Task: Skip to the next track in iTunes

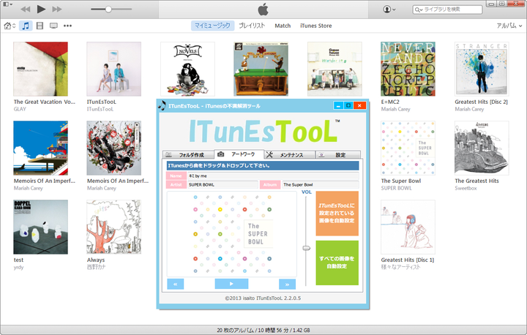Action: coord(57,9)
